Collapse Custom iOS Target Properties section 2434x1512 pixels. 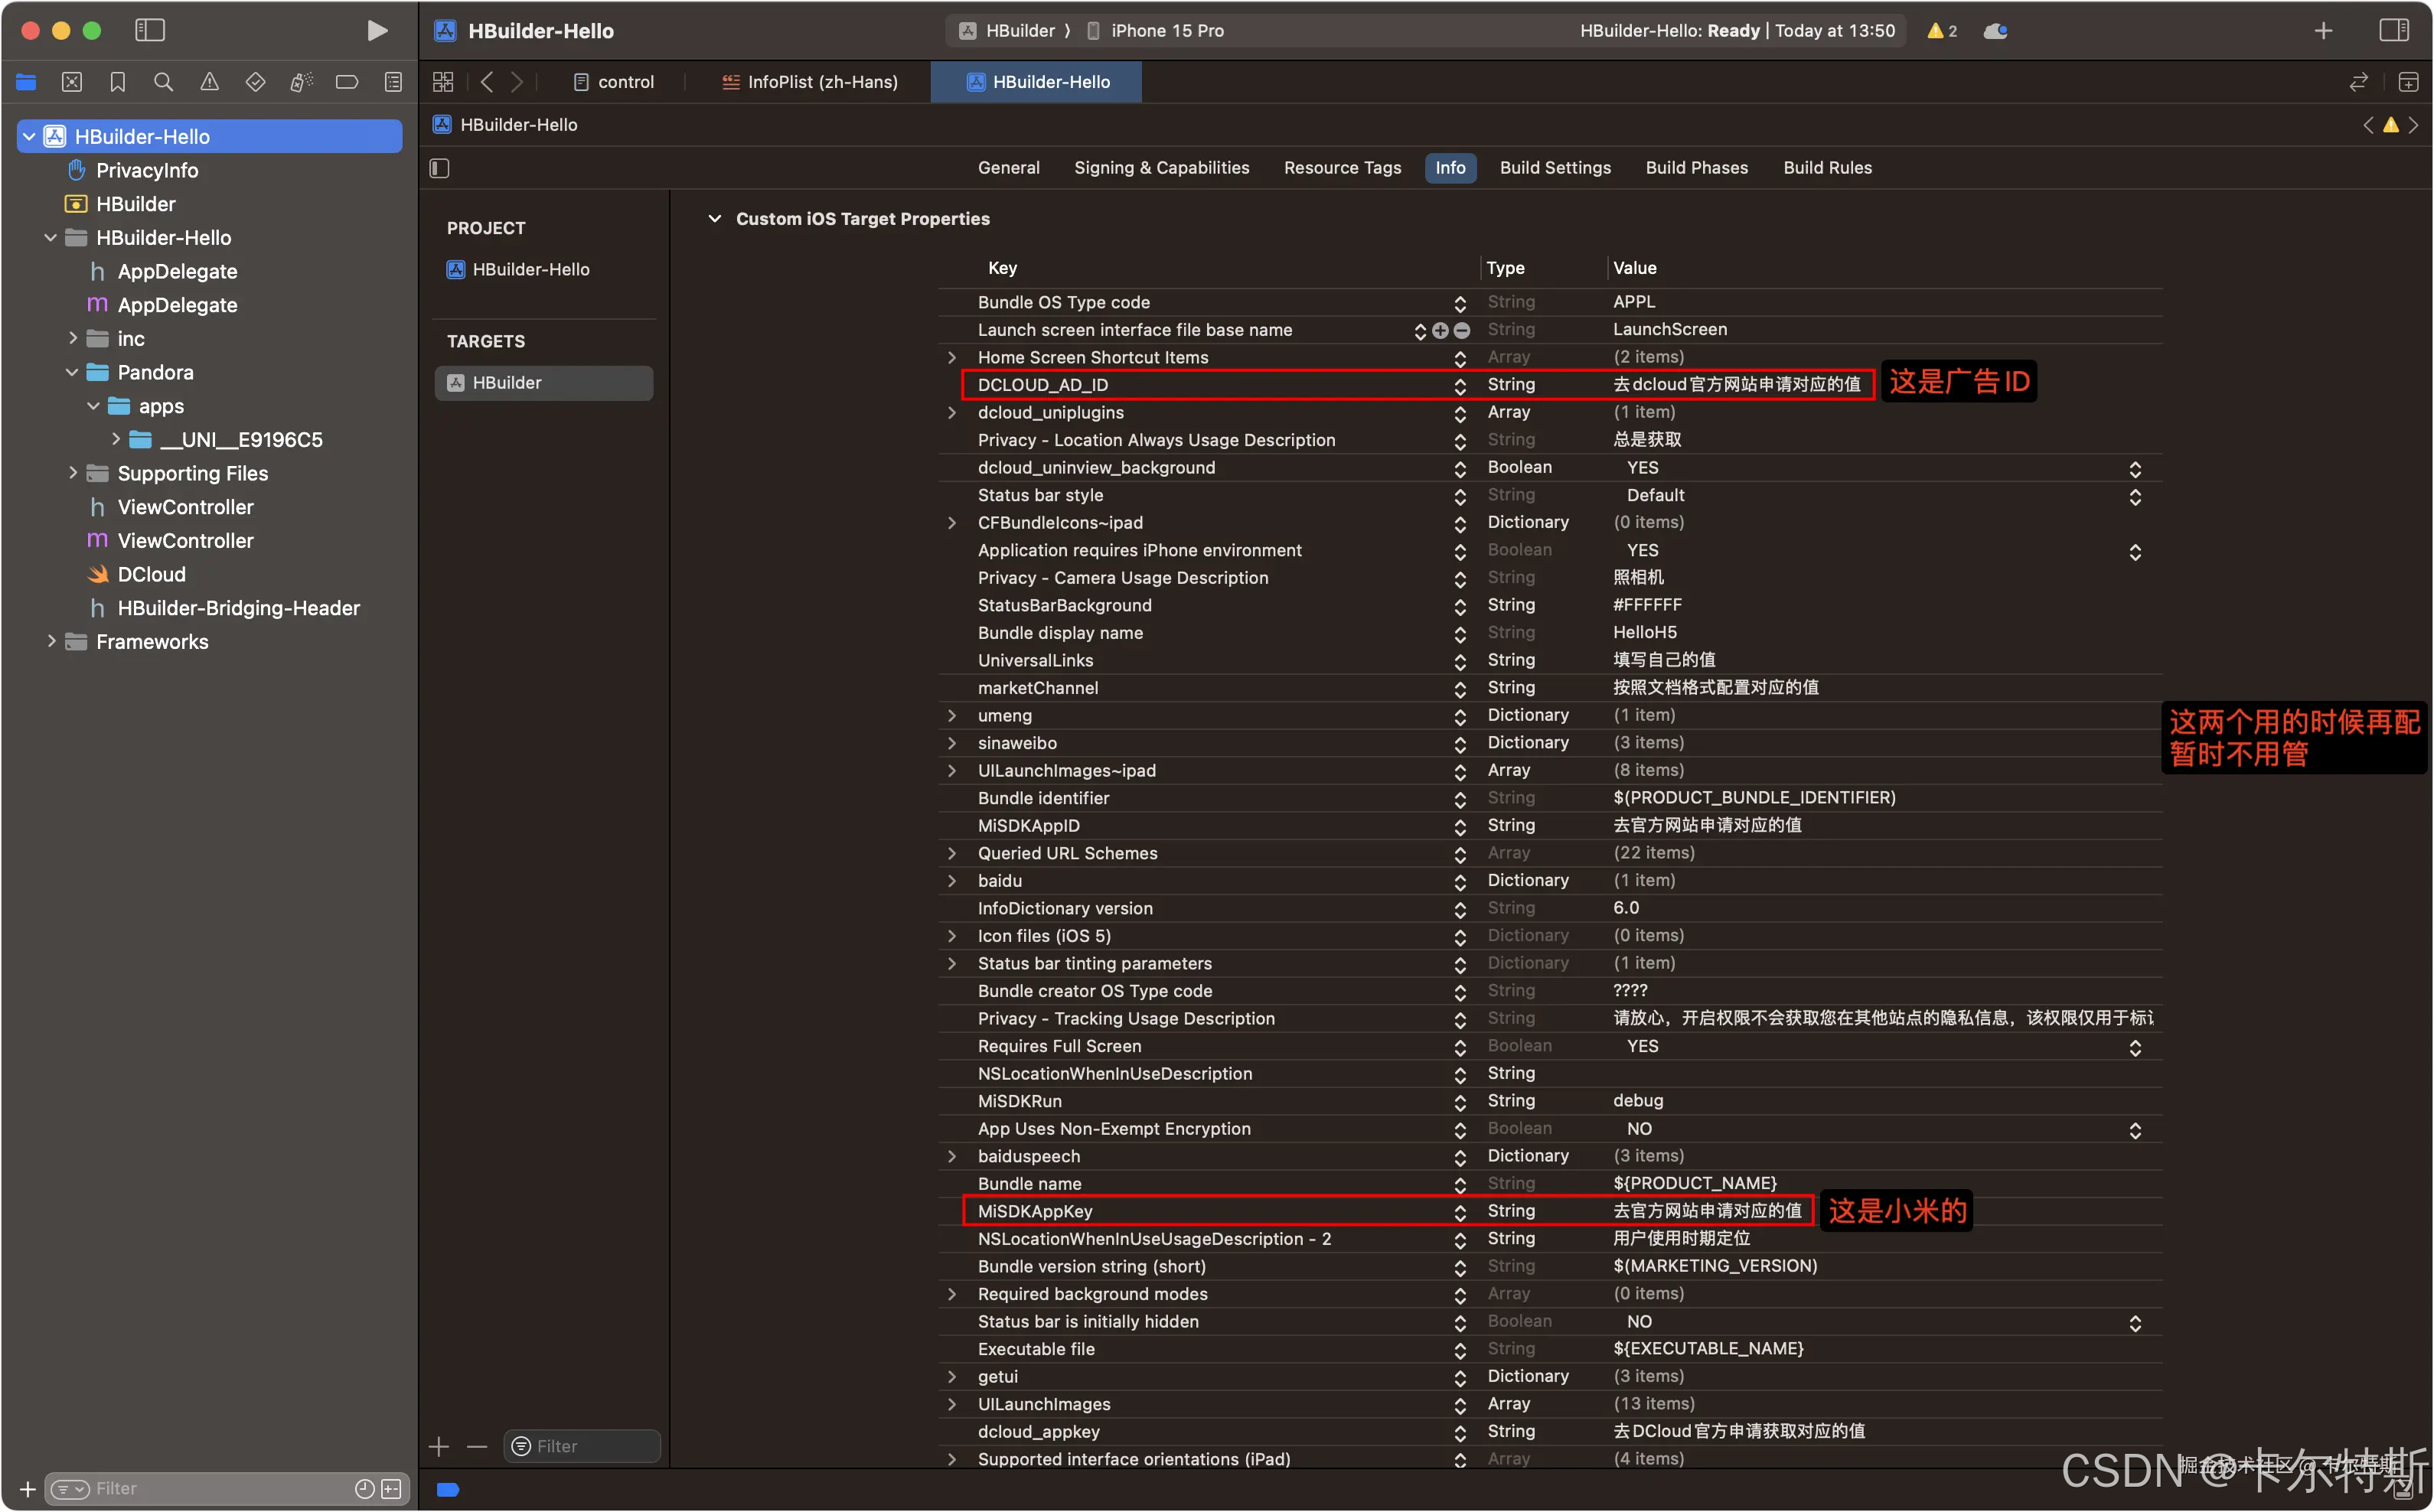[x=714, y=219]
